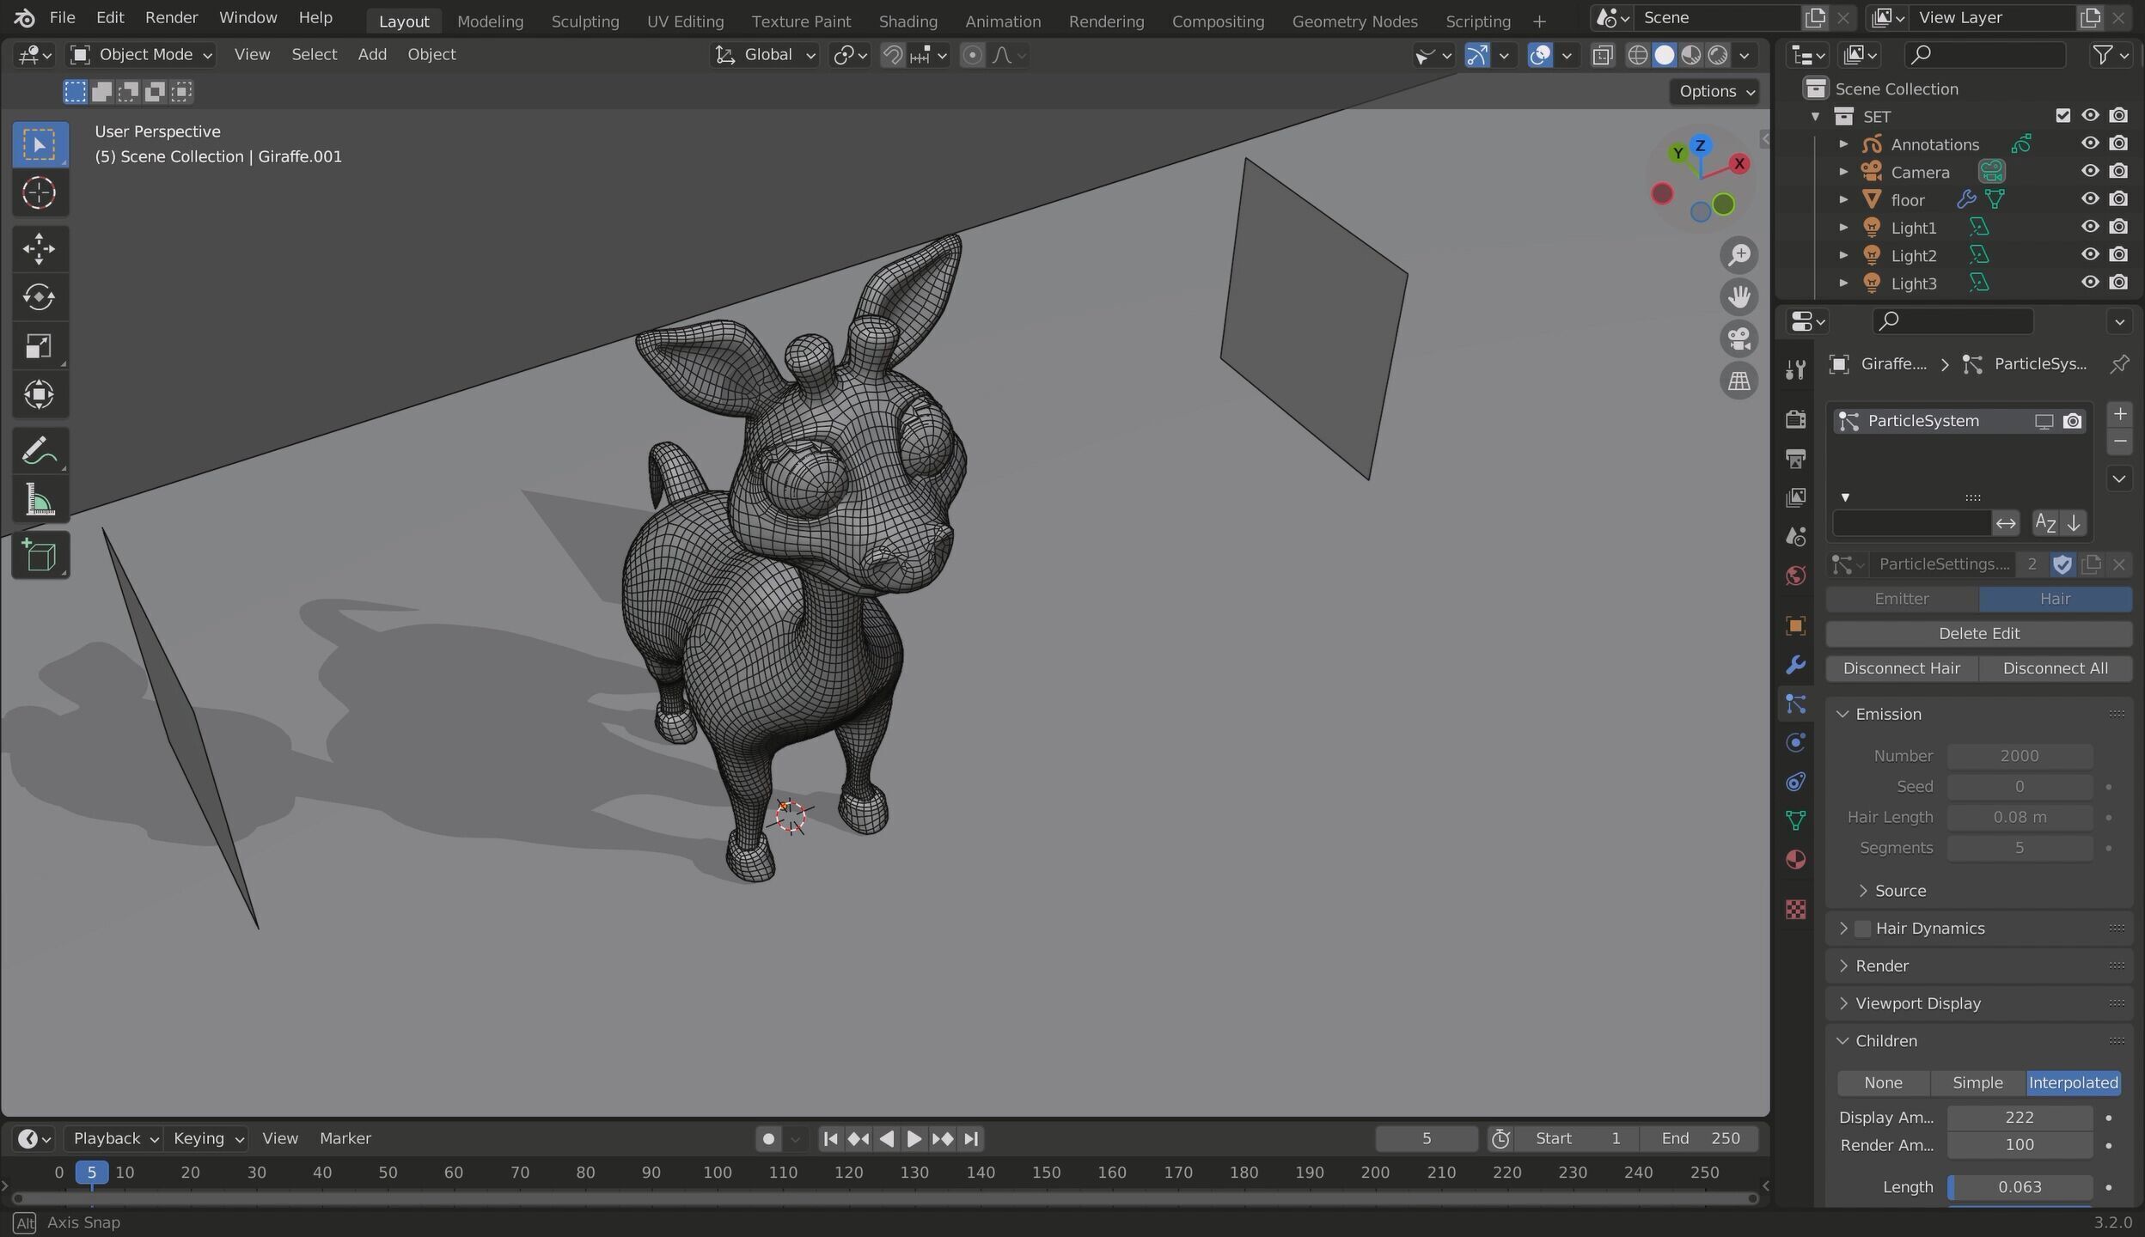2145x1237 pixels.
Task: Open the Tool properties tab
Action: (x=1795, y=370)
